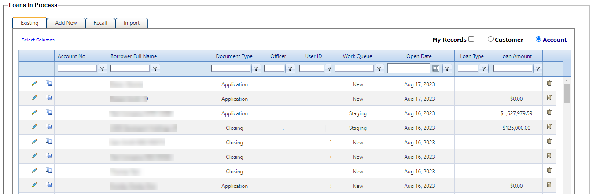Select Application cell in the $1,627,979.59 row
This screenshot has height=194, width=593.
point(234,113)
